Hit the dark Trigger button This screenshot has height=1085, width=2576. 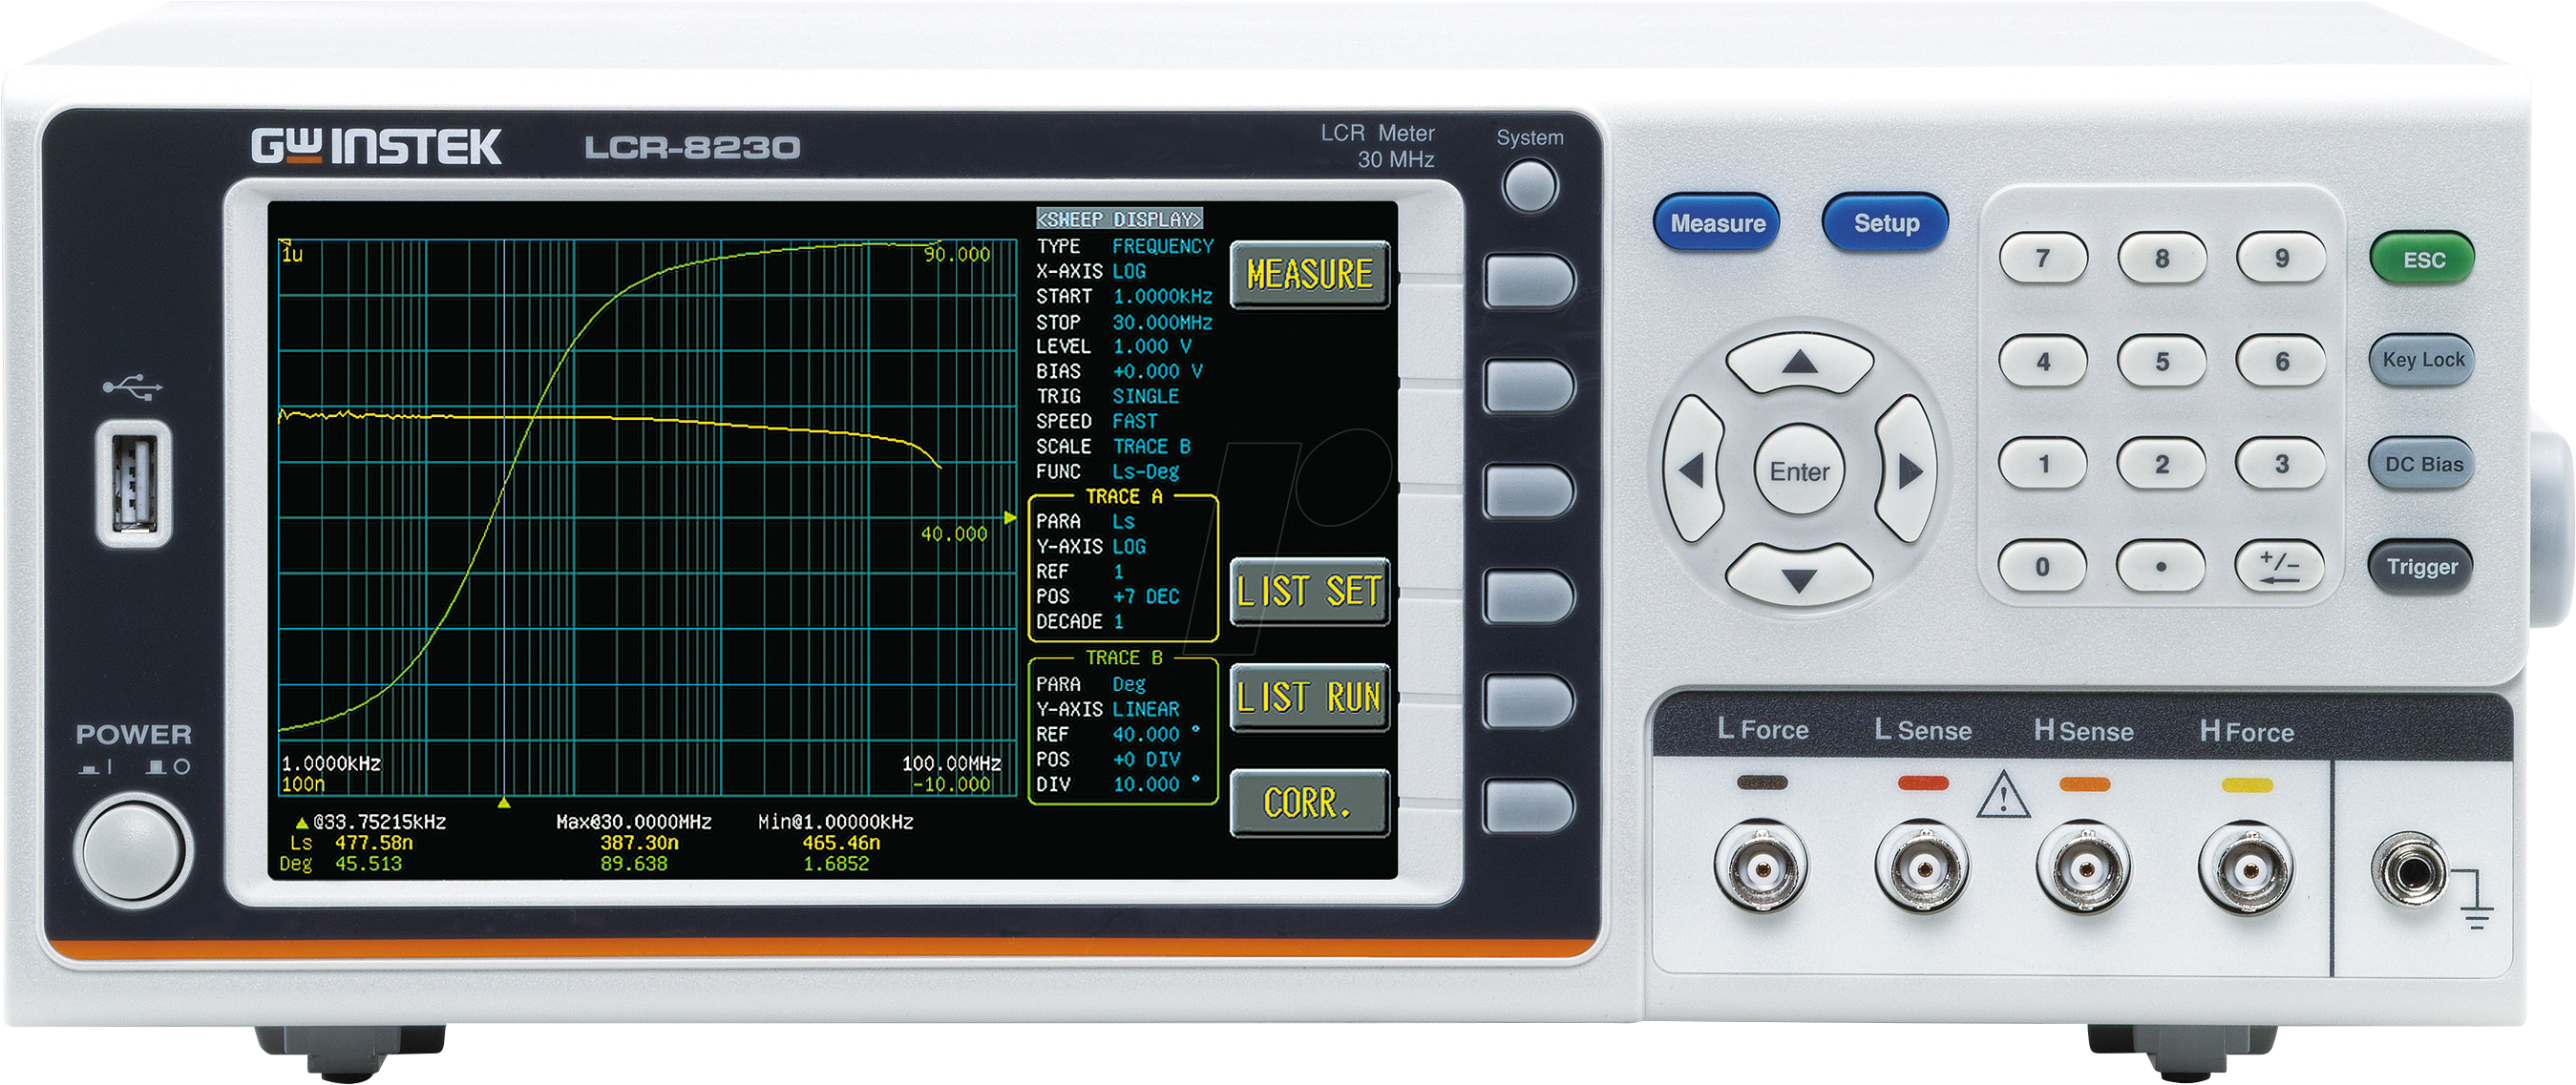(2420, 567)
